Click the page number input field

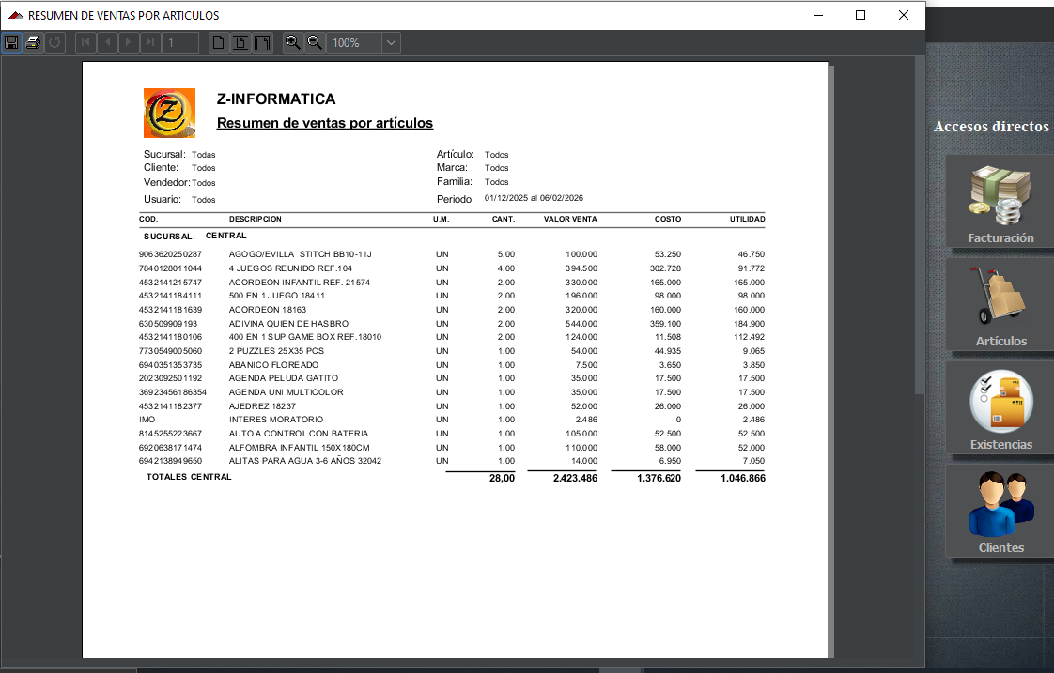pyautogui.click(x=175, y=41)
